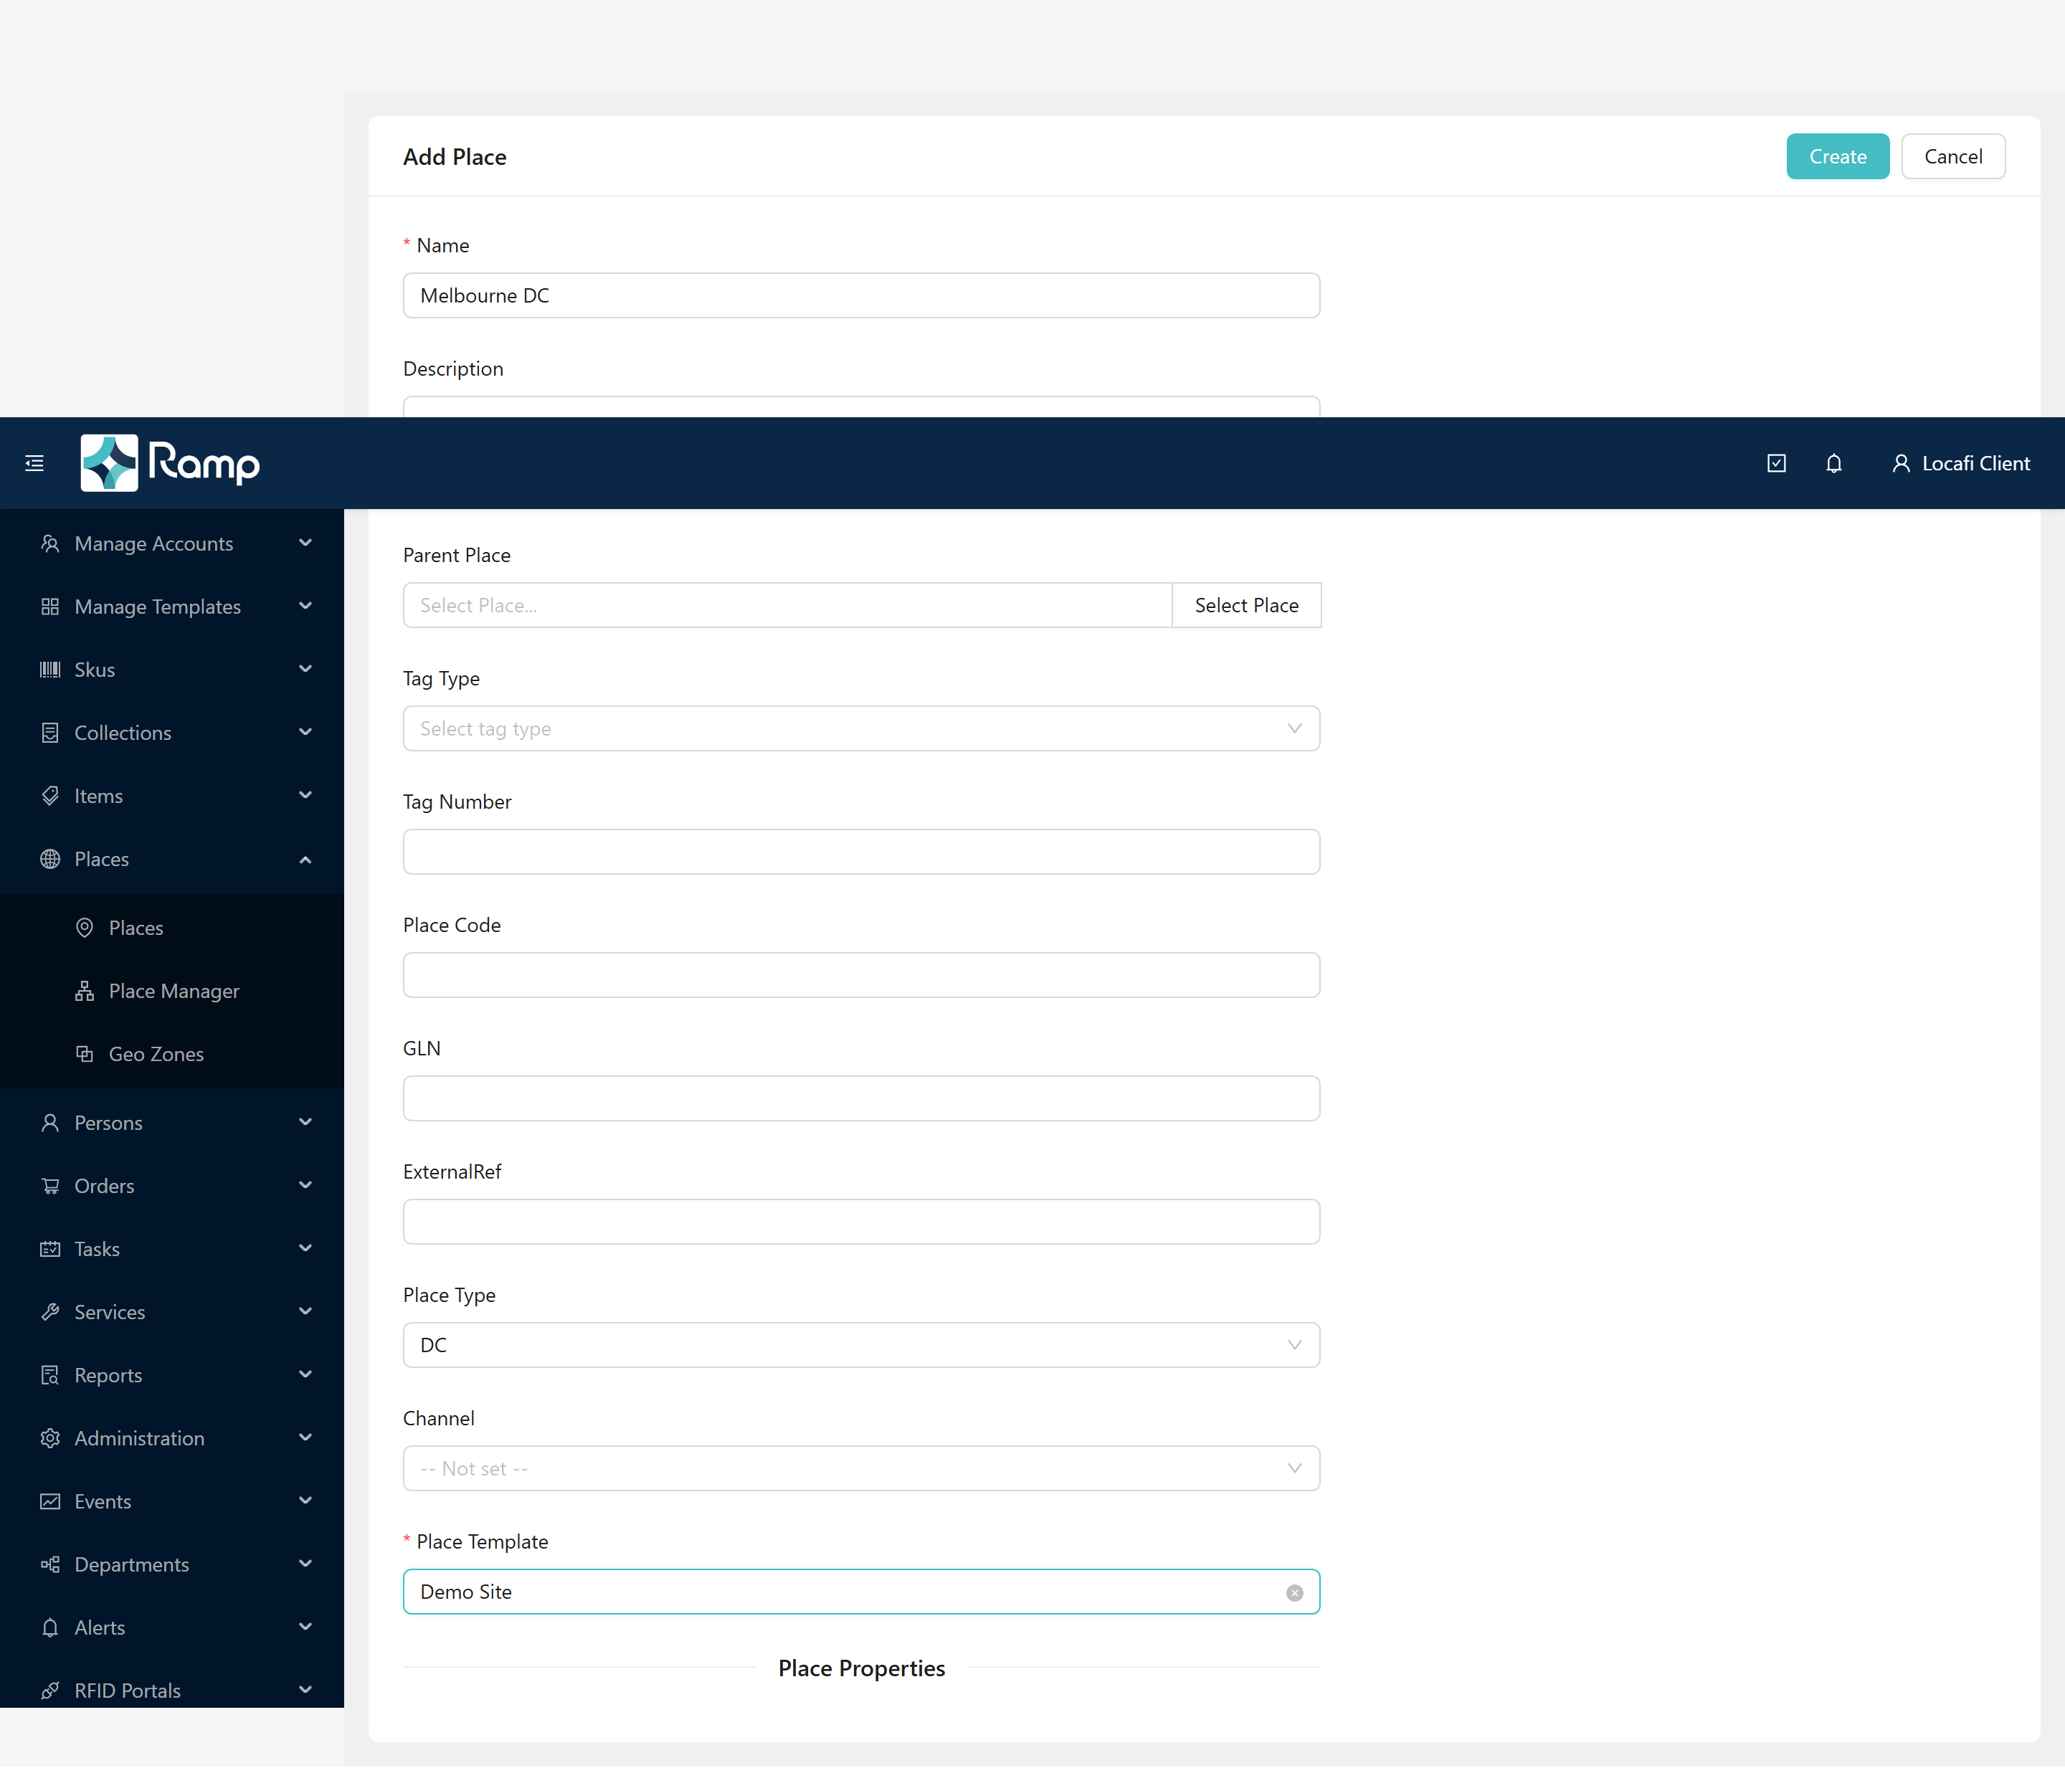Click the Manage Accounts people icon
This screenshot has height=1768, width=2065.
click(49, 544)
